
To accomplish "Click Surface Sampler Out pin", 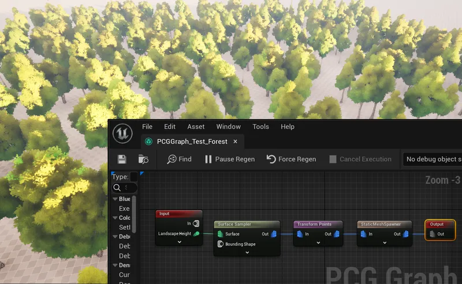I will [274, 234].
